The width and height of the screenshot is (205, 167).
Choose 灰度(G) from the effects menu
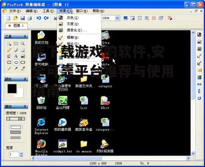point(79,24)
